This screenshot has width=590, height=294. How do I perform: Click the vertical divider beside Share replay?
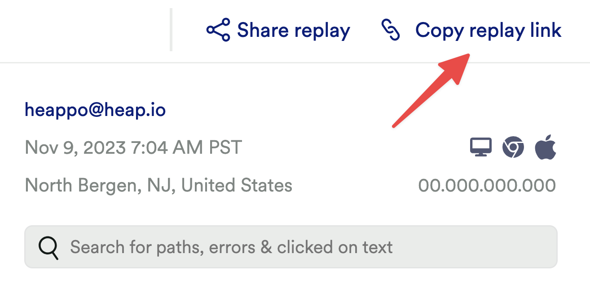tap(171, 30)
